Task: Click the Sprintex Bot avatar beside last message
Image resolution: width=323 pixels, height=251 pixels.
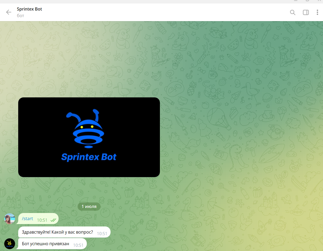Action: pyautogui.click(x=10, y=244)
